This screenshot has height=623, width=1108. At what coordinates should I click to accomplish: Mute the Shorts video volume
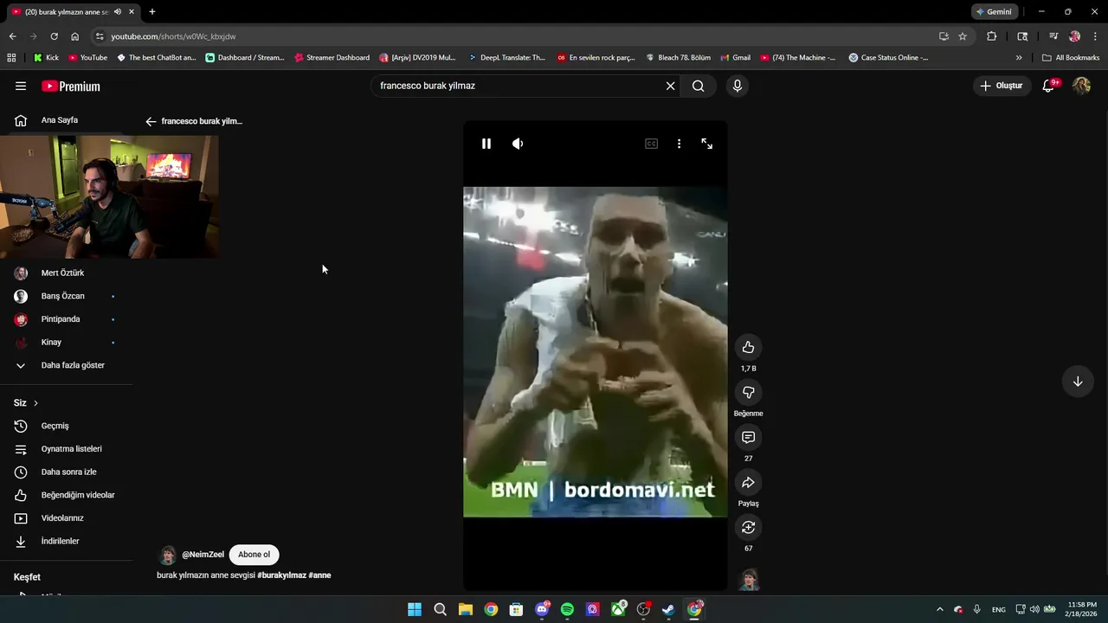point(518,144)
